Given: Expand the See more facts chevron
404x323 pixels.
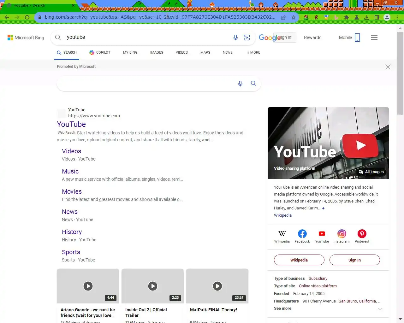Looking at the screenshot, I should coord(380,309).
